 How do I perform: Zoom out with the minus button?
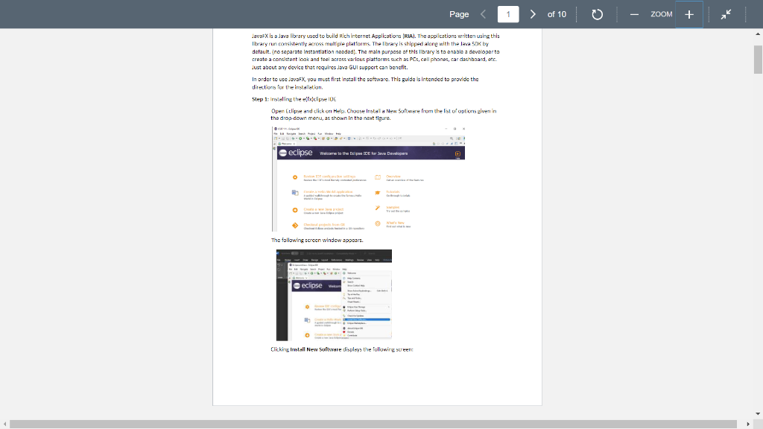point(634,14)
